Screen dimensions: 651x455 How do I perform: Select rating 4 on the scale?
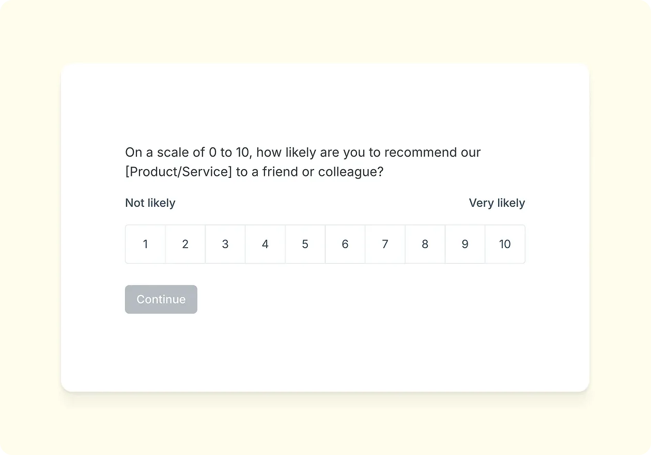tap(265, 244)
